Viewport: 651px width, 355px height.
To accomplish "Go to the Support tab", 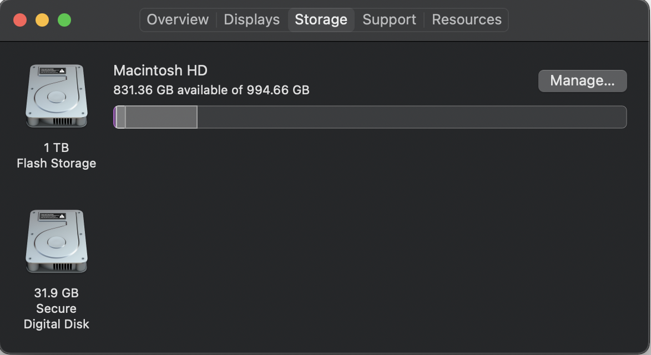I will [389, 19].
